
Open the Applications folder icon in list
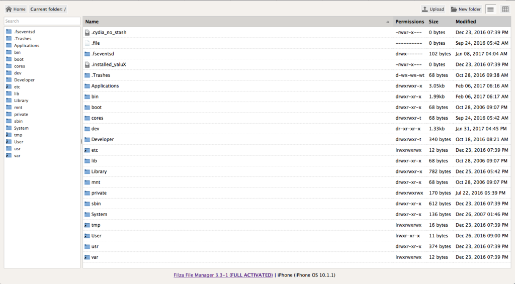pyautogui.click(x=87, y=86)
